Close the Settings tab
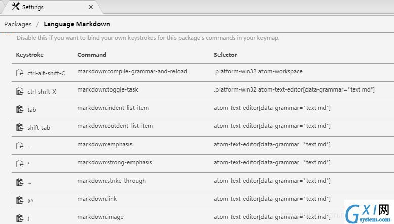Image resolution: width=394 pixels, height=224 pixels. [x=91, y=7]
